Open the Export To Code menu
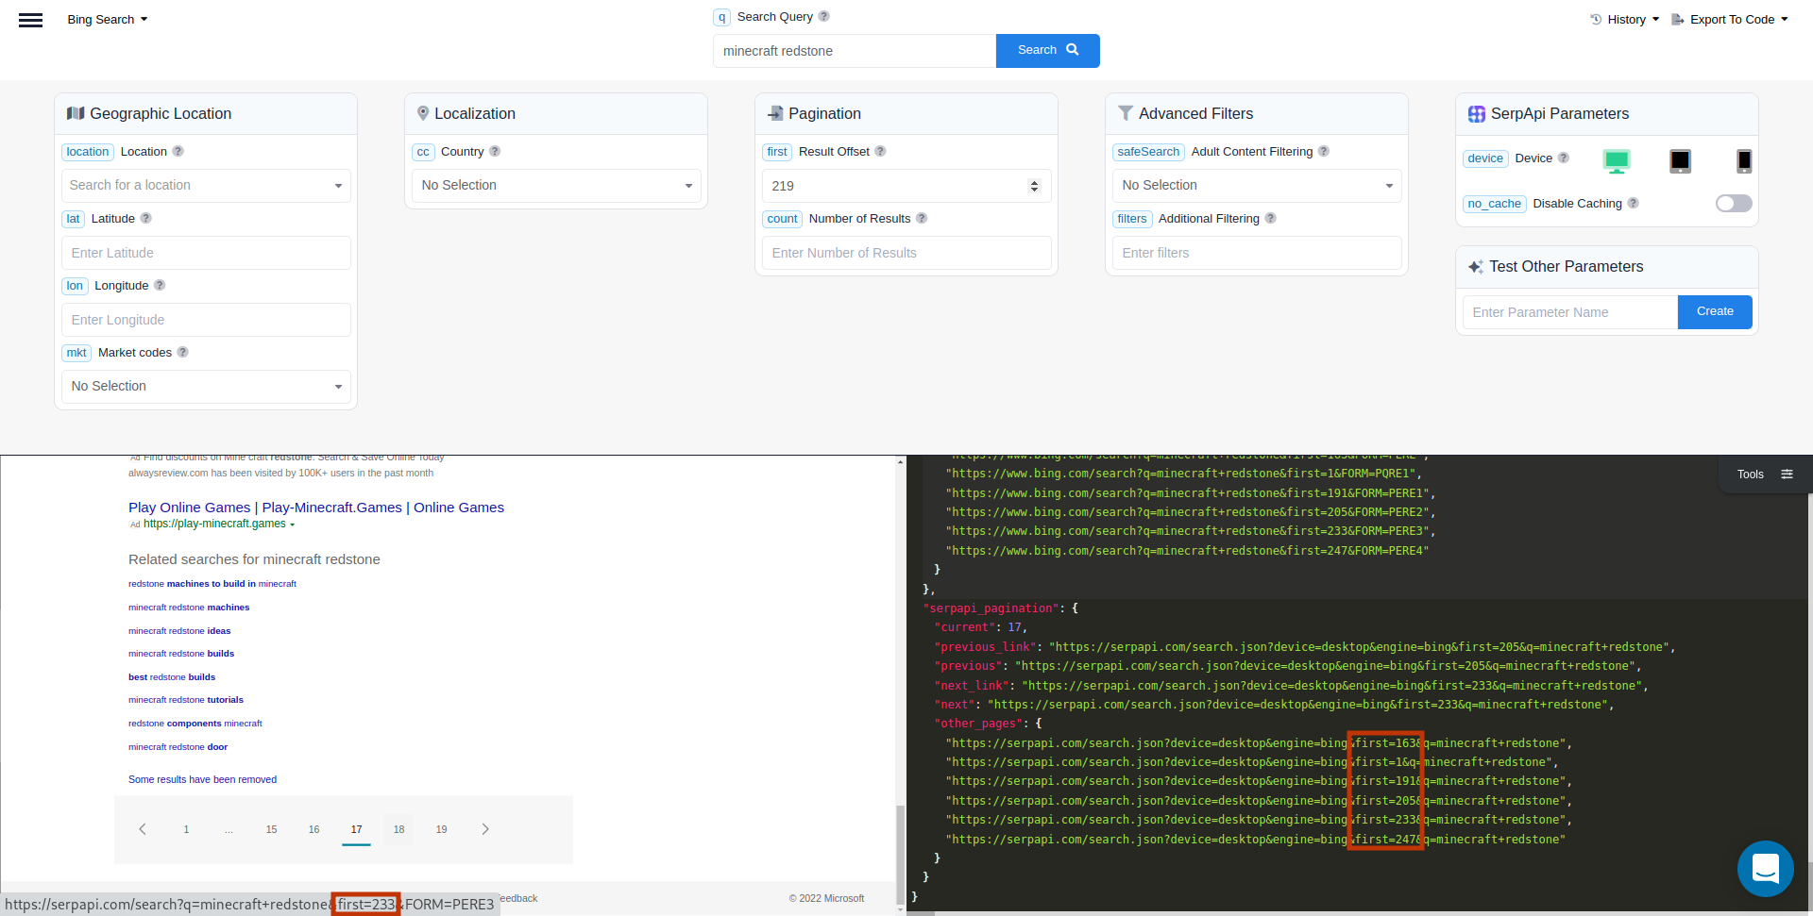Image resolution: width=1813 pixels, height=916 pixels. 1728,19
